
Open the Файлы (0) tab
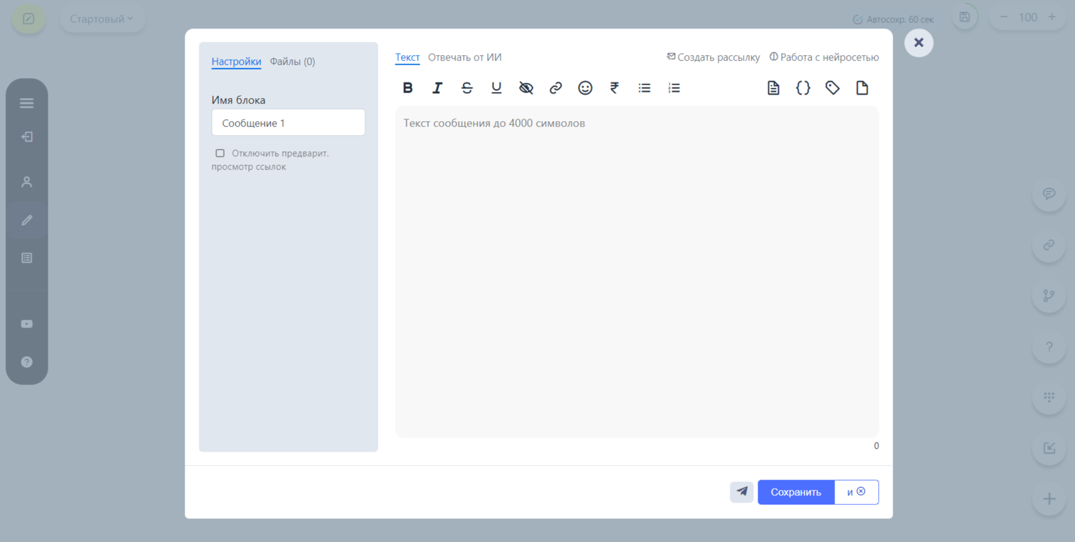[293, 61]
